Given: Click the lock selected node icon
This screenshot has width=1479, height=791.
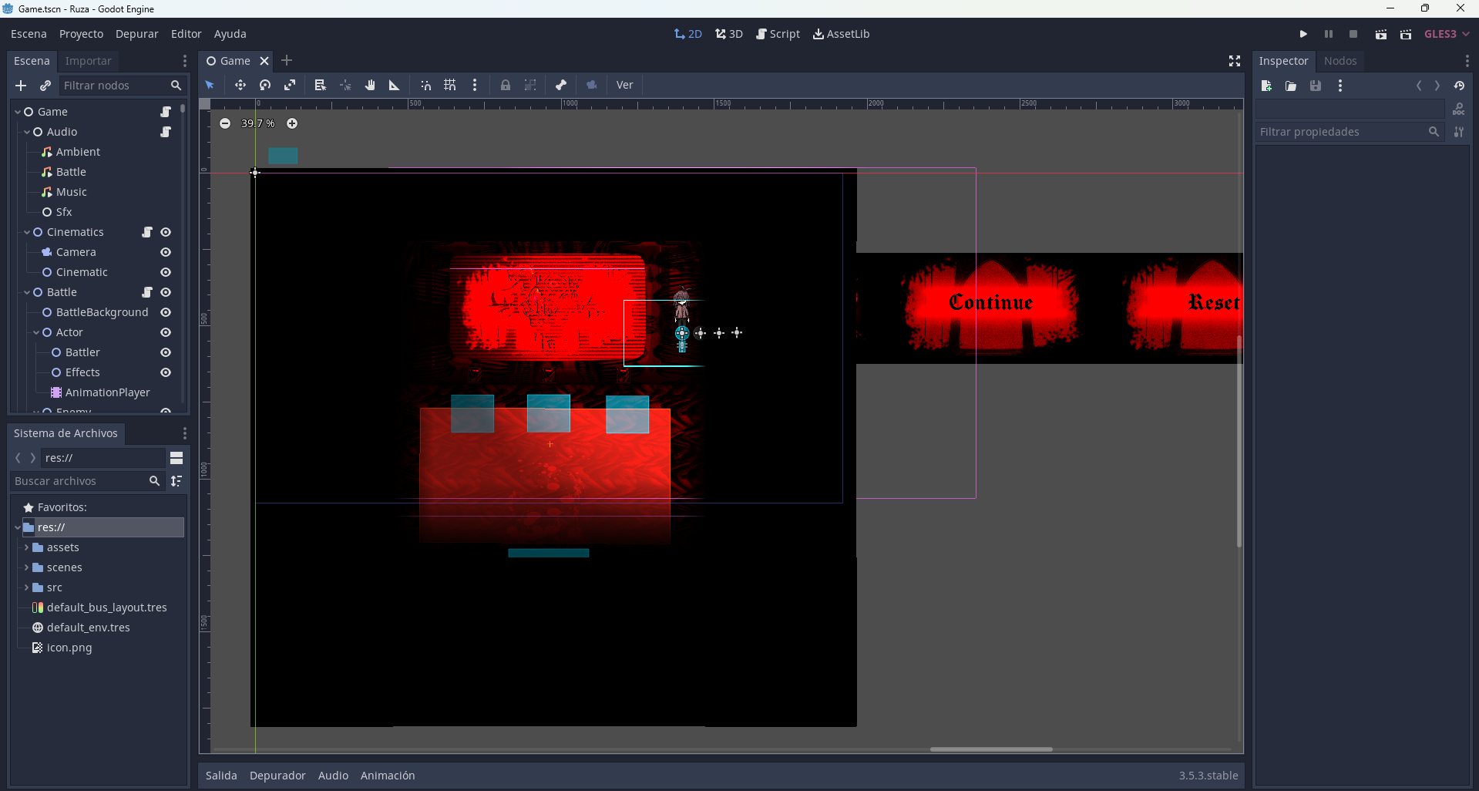Looking at the screenshot, I should coord(506,85).
